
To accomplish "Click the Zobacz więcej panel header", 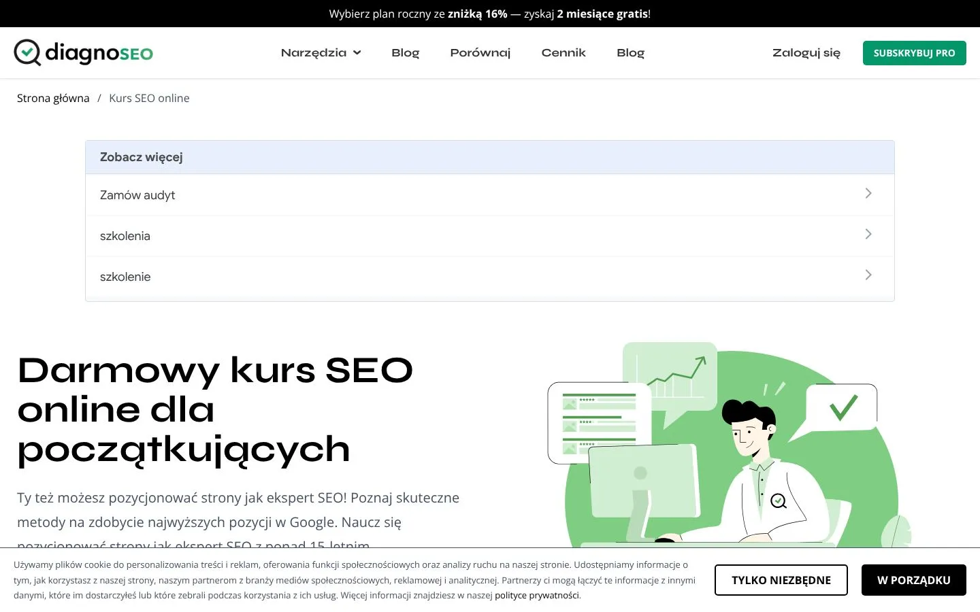I will tap(490, 157).
